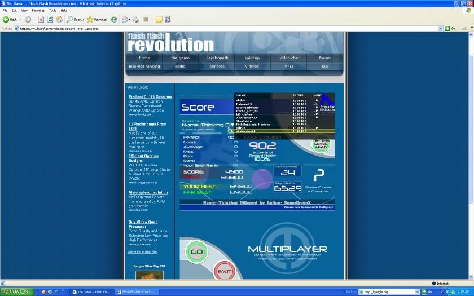This screenshot has height=296, width=474.
Task: Select the psychopath navigation tab
Action: coord(217,58)
